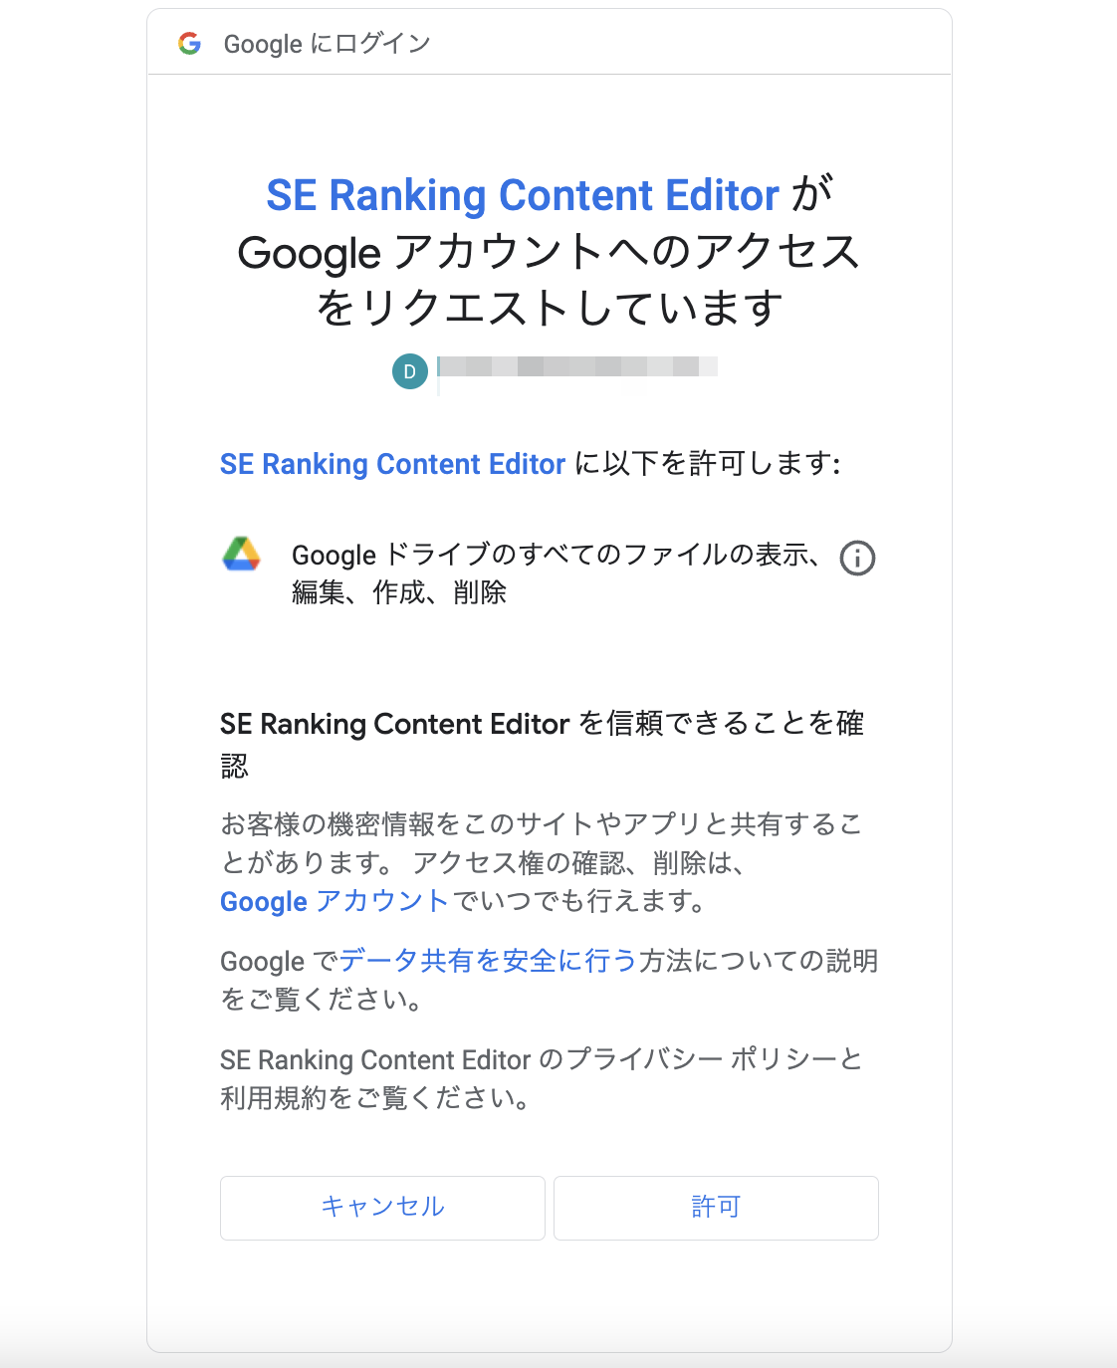Click the 方法についての説明 text
Viewport: 1117px width, 1368px height.
759,961
